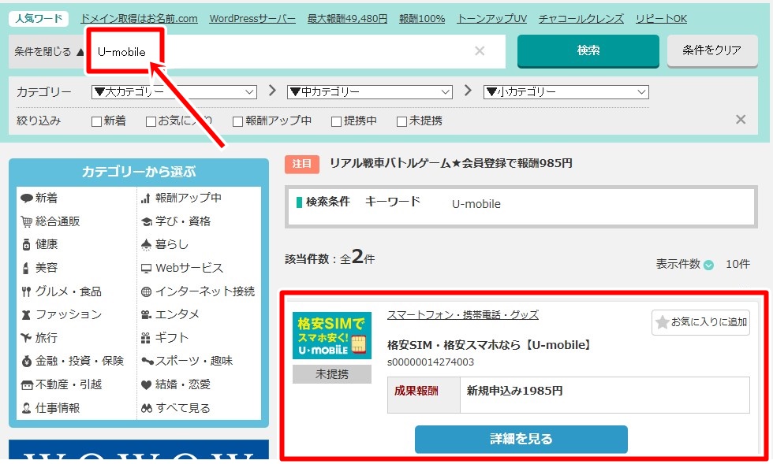Viewport: 773px width, 464px height.
Task: Open the 報酬100% popular word link
Action: pos(422,19)
